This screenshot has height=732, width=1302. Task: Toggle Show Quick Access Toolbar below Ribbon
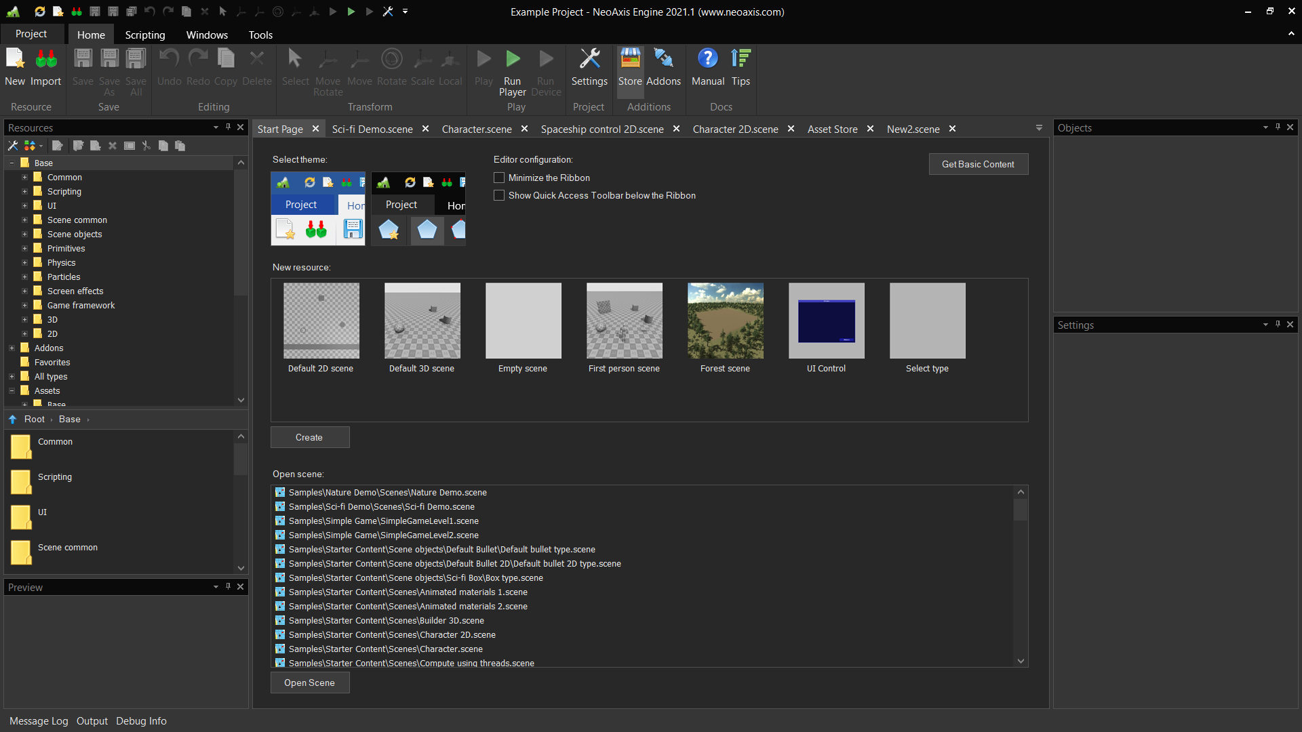[499, 195]
